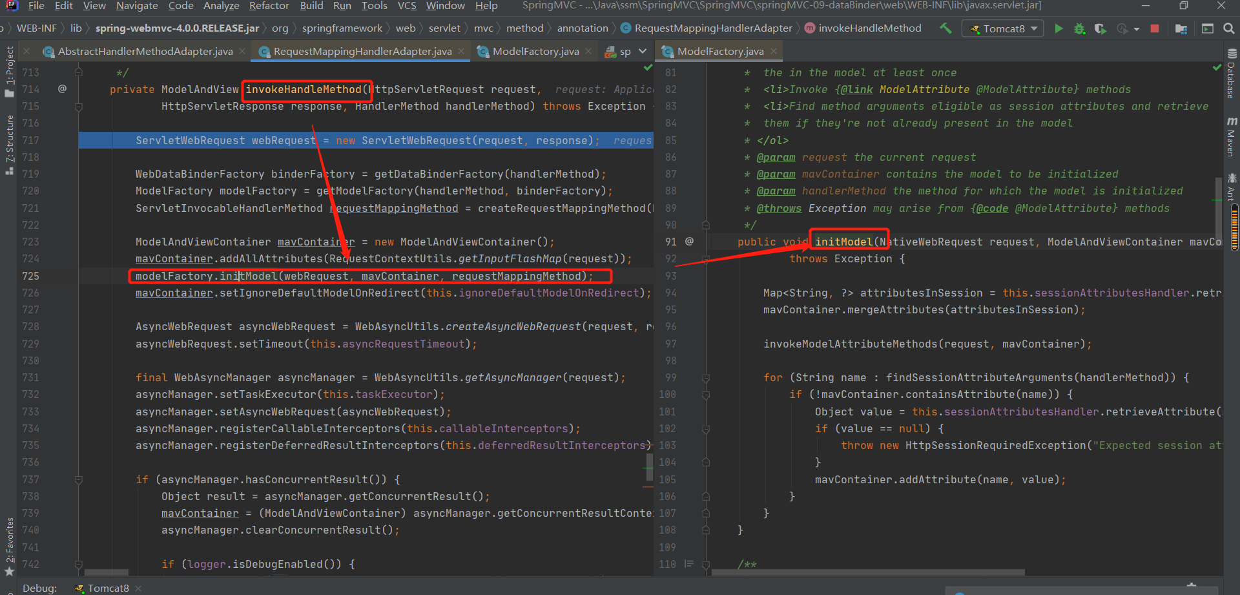Click the left editor horizontal scrollbar

point(106,572)
